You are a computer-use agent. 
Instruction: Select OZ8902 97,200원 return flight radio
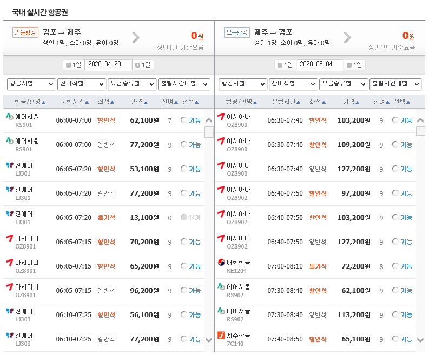coord(395,193)
